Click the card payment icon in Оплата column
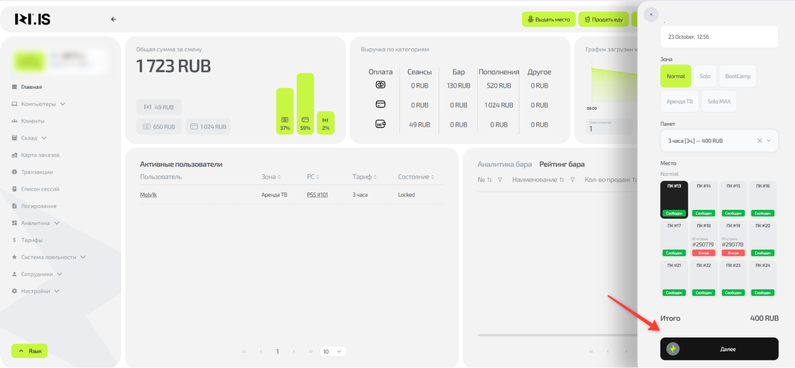 (x=380, y=105)
